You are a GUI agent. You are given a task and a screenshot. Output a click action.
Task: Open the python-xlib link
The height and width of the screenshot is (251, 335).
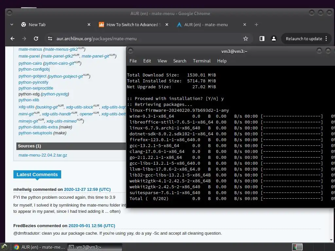pos(29,100)
